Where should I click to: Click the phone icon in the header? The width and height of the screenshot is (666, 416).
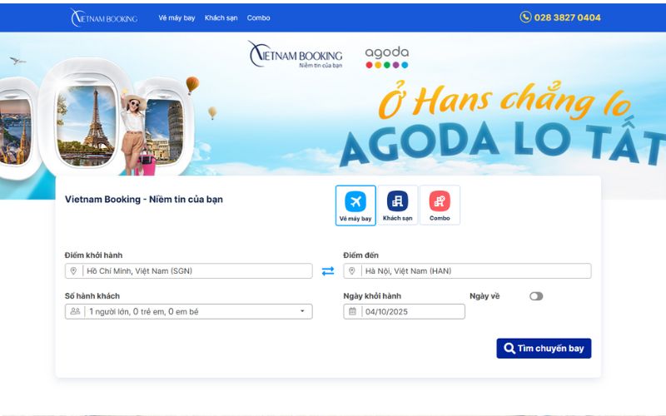click(x=525, y=17)
